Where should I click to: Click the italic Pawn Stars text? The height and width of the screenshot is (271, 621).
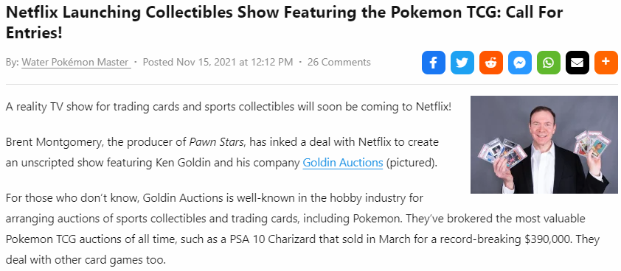click(216, 141)
